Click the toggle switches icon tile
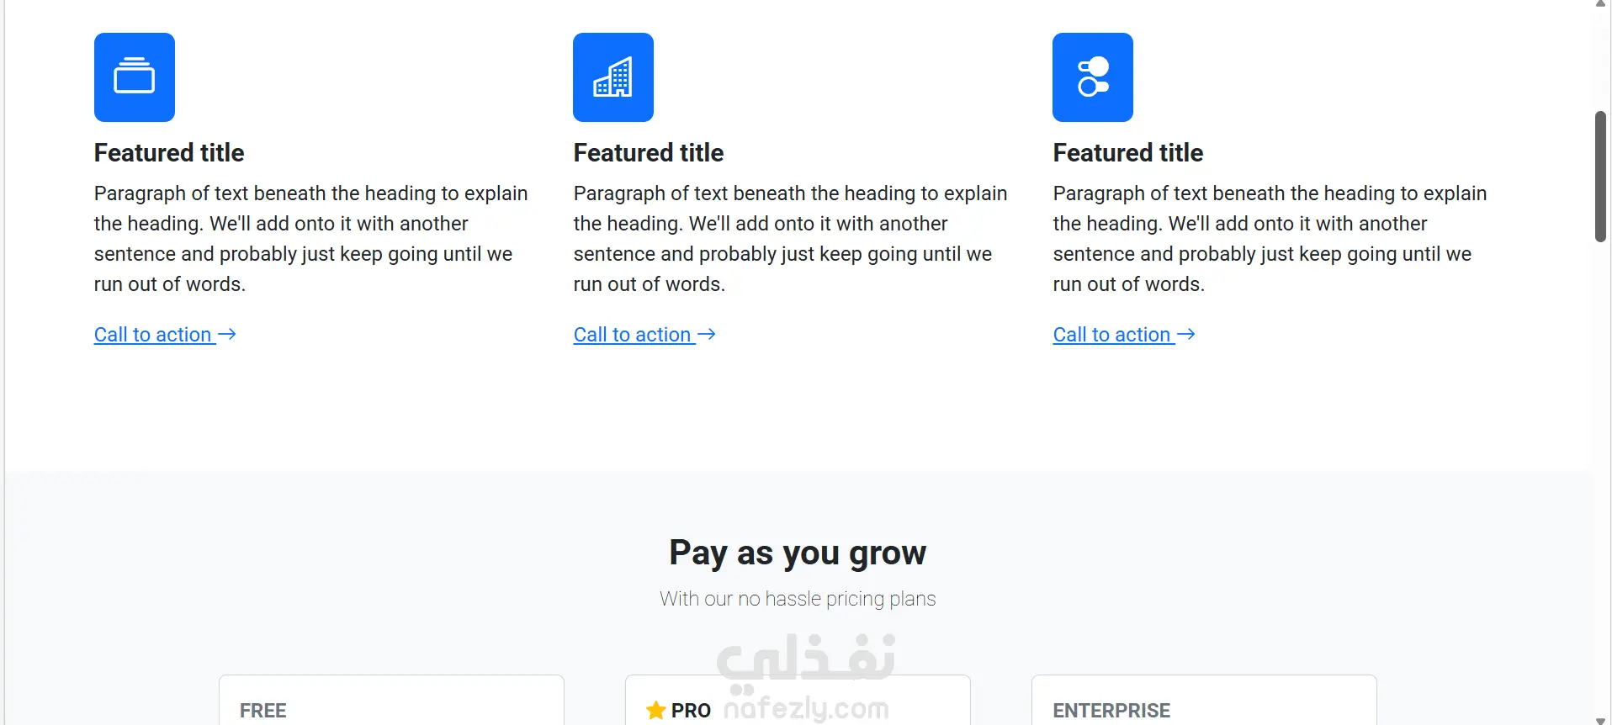This screenshot has width=1612, height=725. [x=1093, y=77]
